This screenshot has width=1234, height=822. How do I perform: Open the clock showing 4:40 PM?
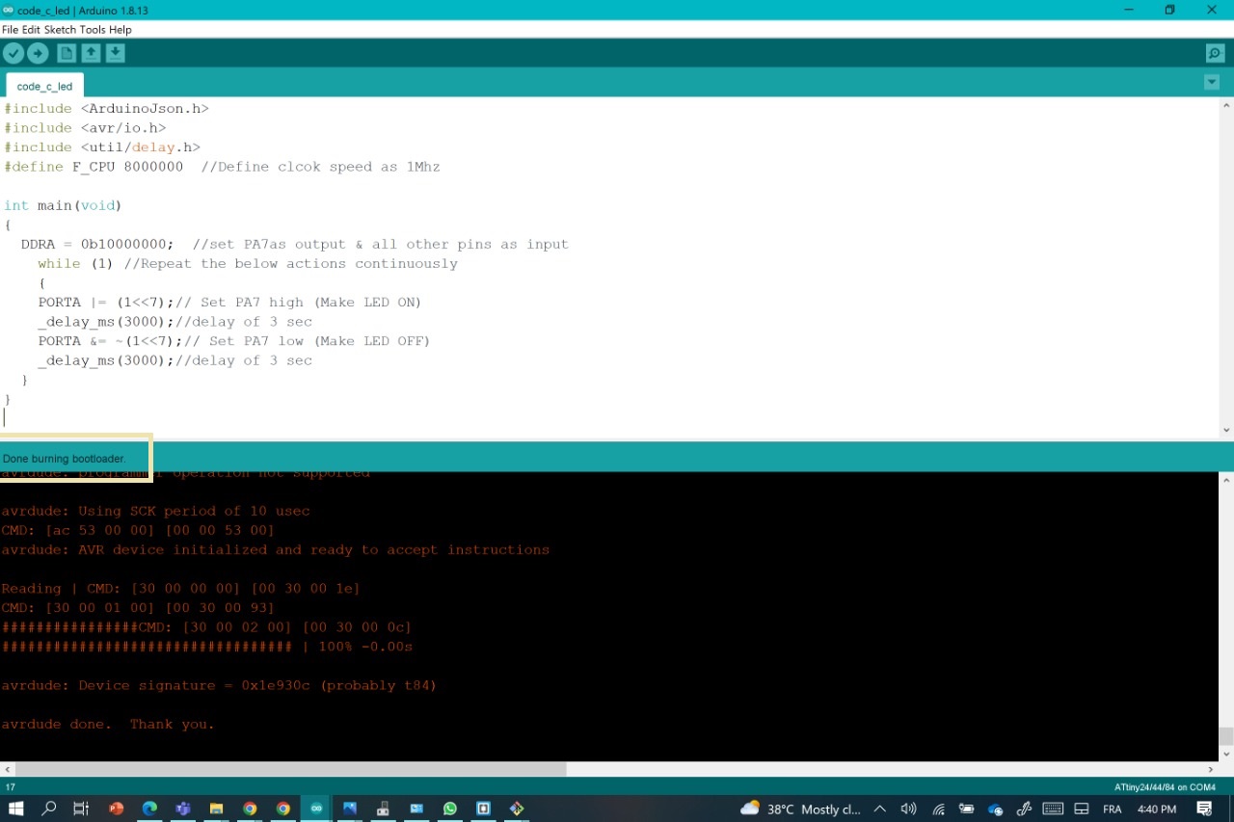(1157, 809)
